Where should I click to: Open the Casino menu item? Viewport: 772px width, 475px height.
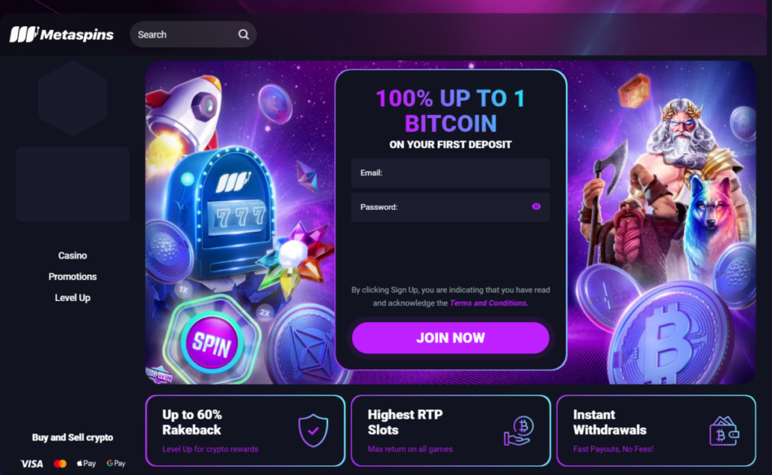tap(72, 256)
